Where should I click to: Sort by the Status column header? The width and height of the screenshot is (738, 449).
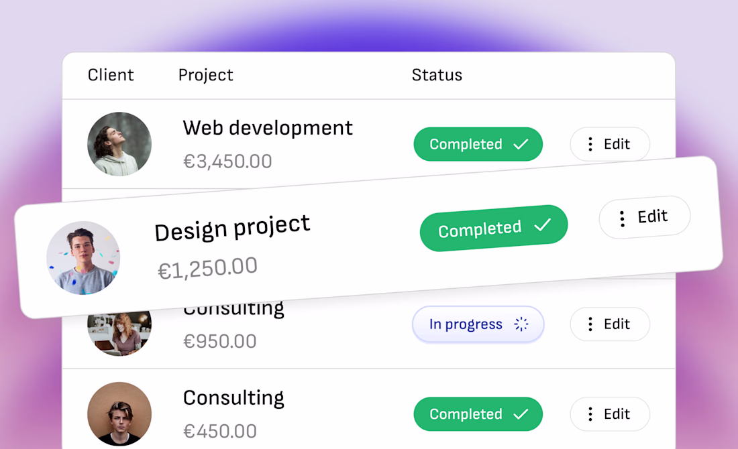[x=437, y=75]
